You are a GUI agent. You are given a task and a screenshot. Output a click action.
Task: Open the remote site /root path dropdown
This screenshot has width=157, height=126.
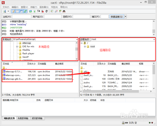tap(154, 39)
